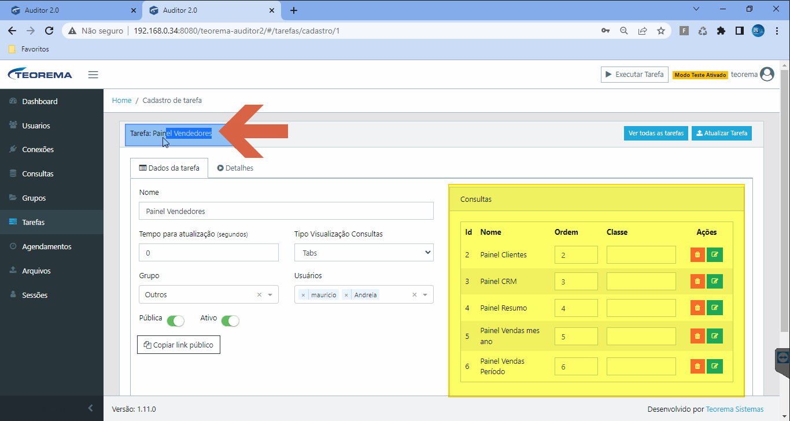This screenshot has height=421, width=790.
Task: Open Tarefas in the sidebar
Action: (x=51, y=222)
